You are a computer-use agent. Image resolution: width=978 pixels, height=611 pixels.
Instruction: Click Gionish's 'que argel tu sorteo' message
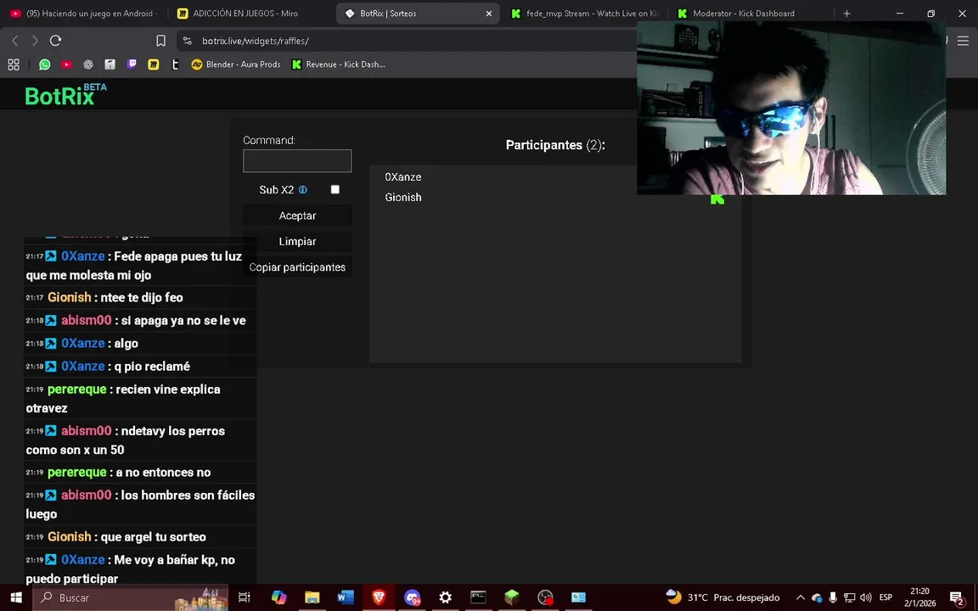(140, 537)
